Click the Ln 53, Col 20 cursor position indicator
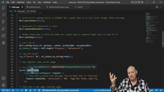The width and height of the screenshot is (164, 92). click(102, 90)
